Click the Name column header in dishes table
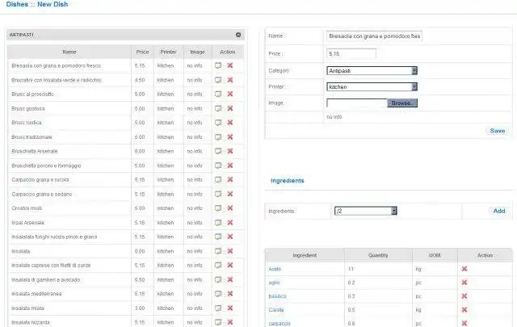Screen dimensions: 517x327 69,52
